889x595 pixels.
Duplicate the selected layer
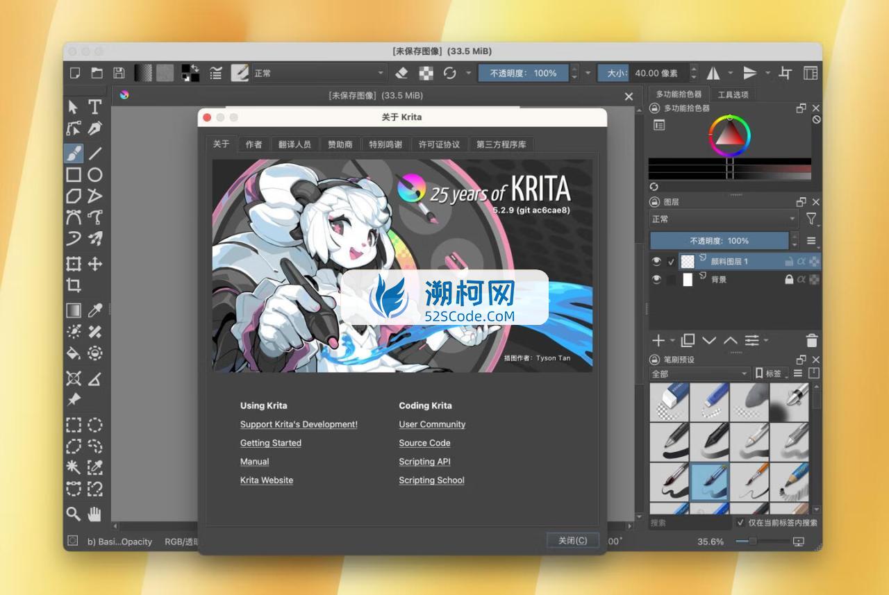pyautogui.click(x=688, y=340)
